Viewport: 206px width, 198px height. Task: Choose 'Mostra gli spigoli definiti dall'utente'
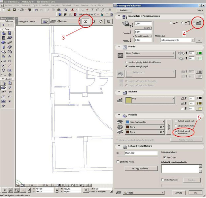coord(127,62)
